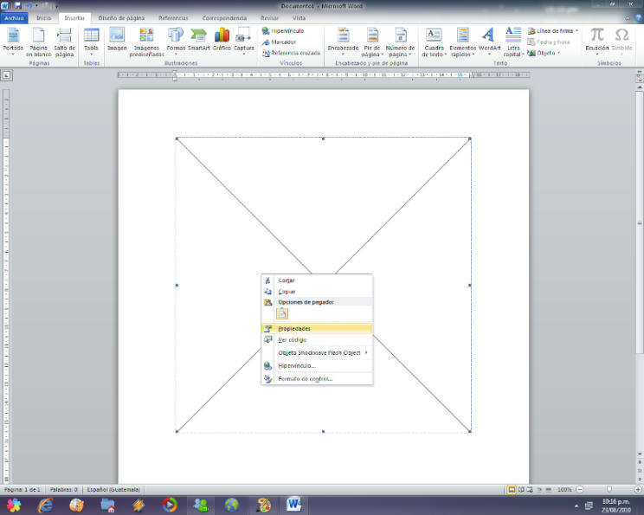The height and width of the screenshot is (515, 644).
Task: Open the Pie de página footer menu
Action: pos(372,41)
